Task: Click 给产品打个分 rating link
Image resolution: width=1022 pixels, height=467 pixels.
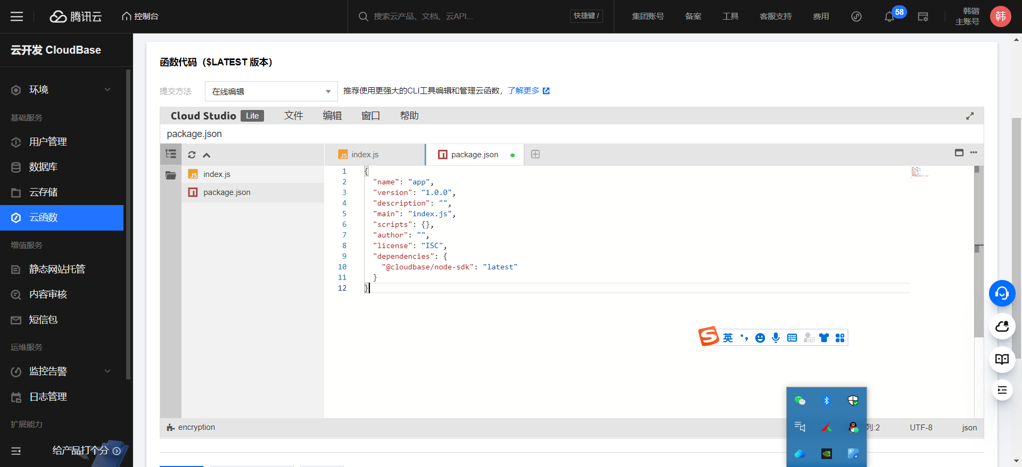Action: tap(86, 451)
